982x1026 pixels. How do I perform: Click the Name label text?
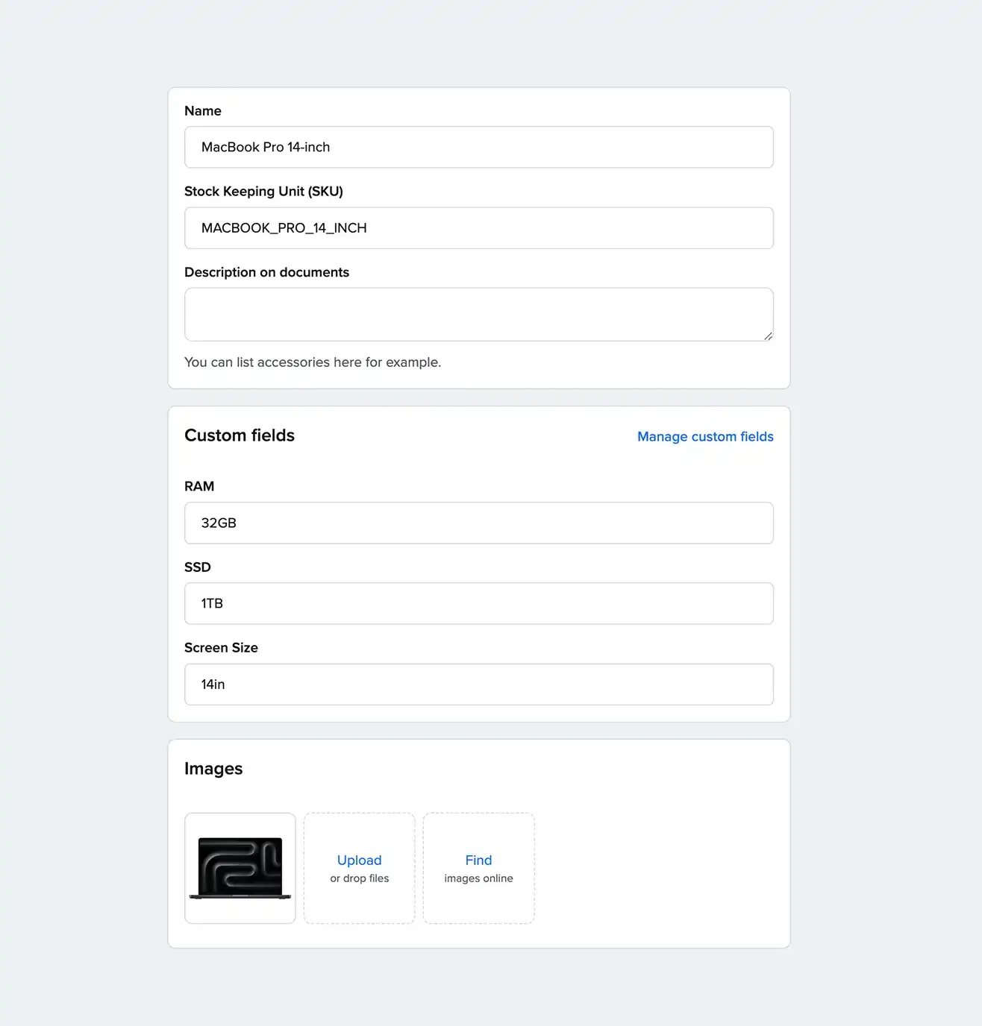click(203, 111)
